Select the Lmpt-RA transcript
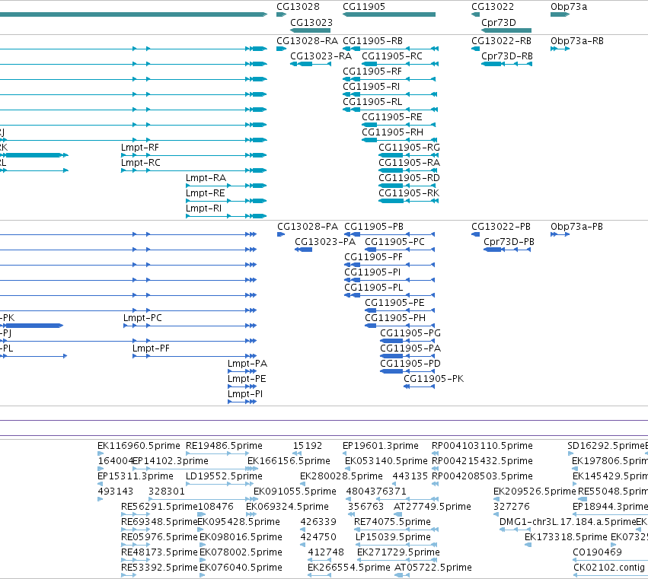648x579 pixels. pyautogui.click(x=206, y=178)
